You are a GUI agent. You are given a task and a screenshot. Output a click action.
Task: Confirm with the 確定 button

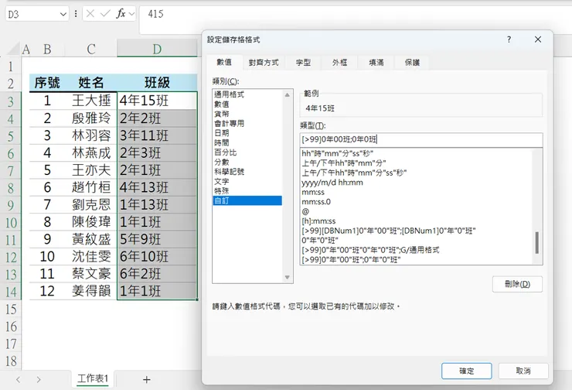[x=467, y=371]
